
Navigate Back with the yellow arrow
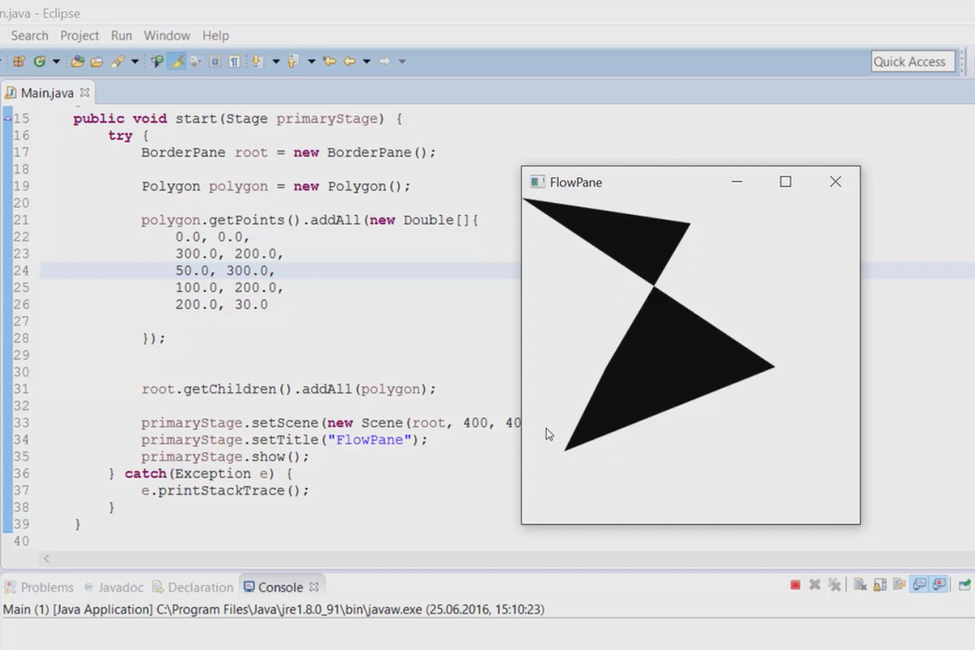pos(349,61)
